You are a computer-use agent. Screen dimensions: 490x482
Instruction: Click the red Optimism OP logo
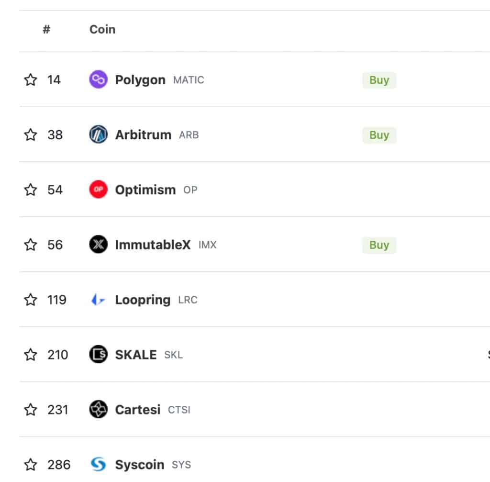98,190
